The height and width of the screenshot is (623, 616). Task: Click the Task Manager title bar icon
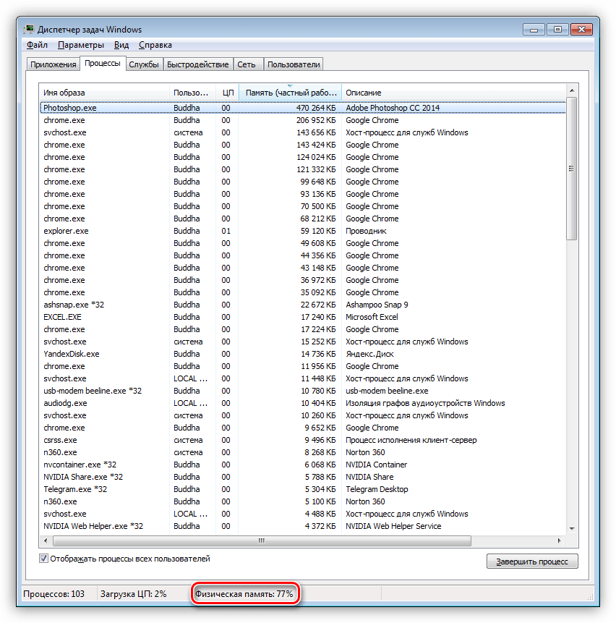28,30
